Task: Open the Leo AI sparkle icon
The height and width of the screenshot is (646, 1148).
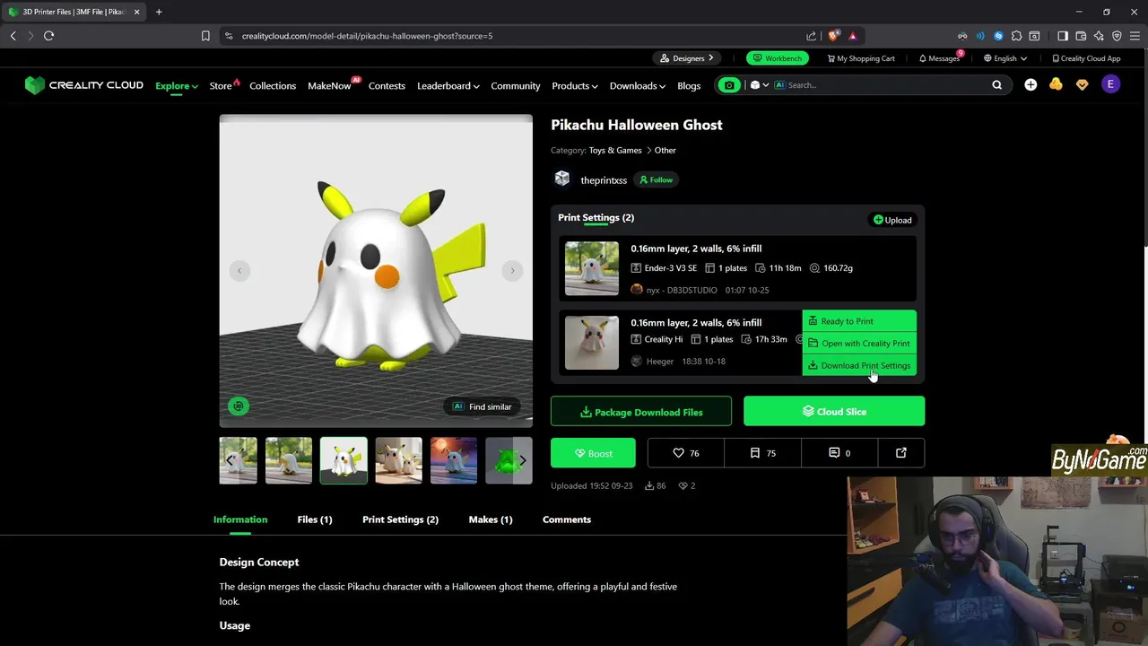Action: pos(1099,36)
